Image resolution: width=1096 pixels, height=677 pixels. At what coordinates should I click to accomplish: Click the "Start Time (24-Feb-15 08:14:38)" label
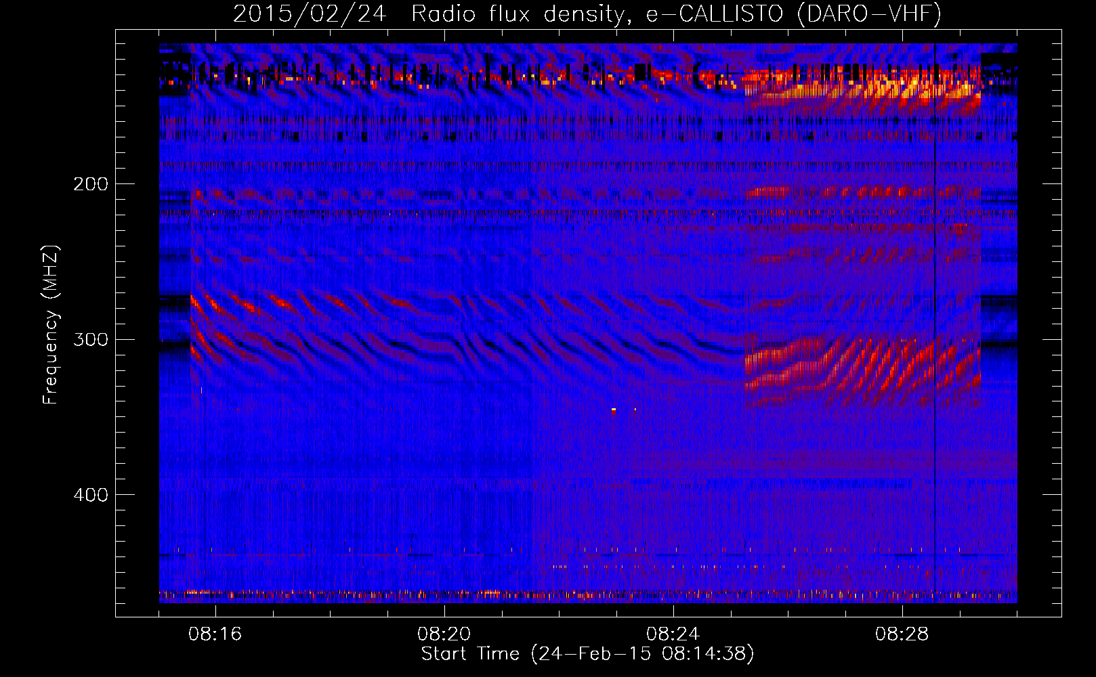588,654
